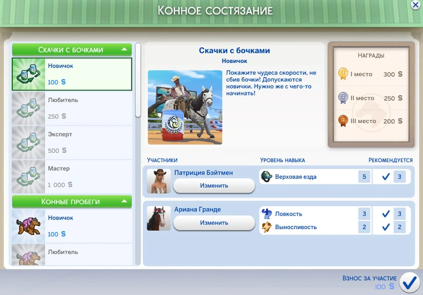Select Любитель barrel racing for 250
Viewport: 423px width, 295px height.
(75, 108)
